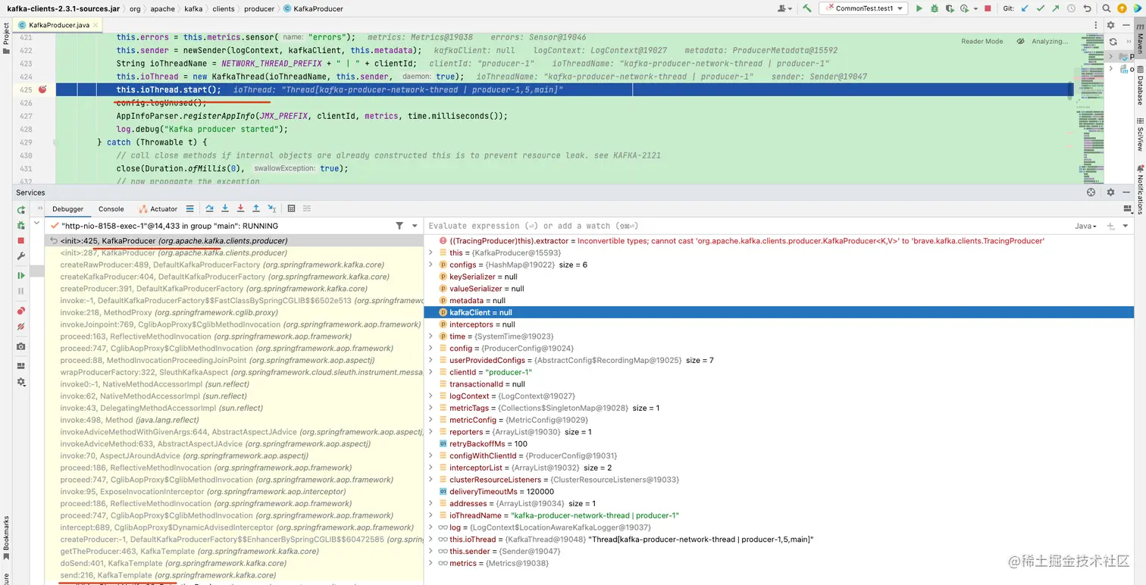Mute breakpoints with the crossed-out icon
The width and height of the screenshot is (1146, 585).
click(21, 327)
